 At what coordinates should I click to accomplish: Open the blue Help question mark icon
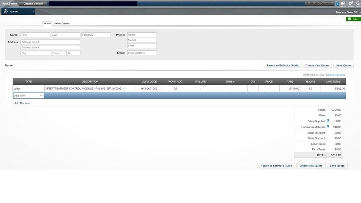coord(337,3)
